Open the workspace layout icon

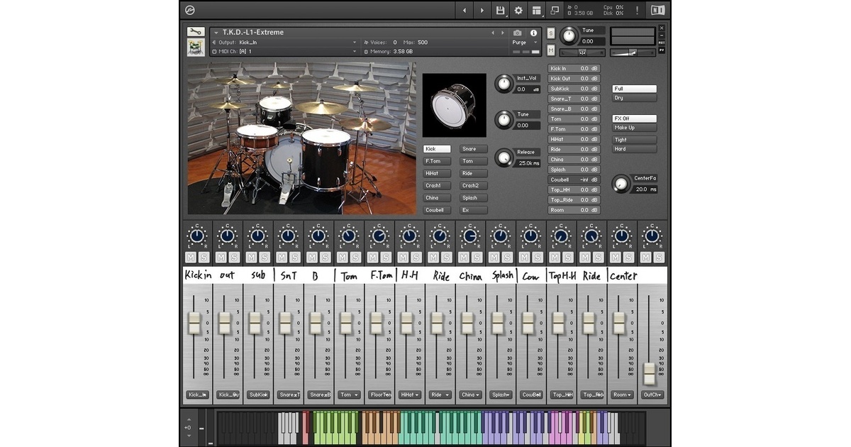536,11
